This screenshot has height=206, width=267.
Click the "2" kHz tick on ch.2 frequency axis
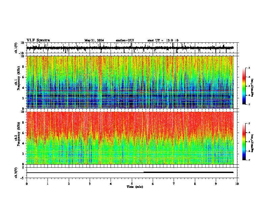click(23, 154)
